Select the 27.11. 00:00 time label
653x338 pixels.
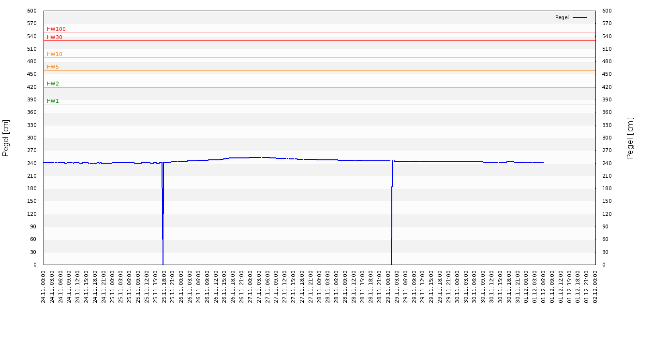tap(251, 286)
